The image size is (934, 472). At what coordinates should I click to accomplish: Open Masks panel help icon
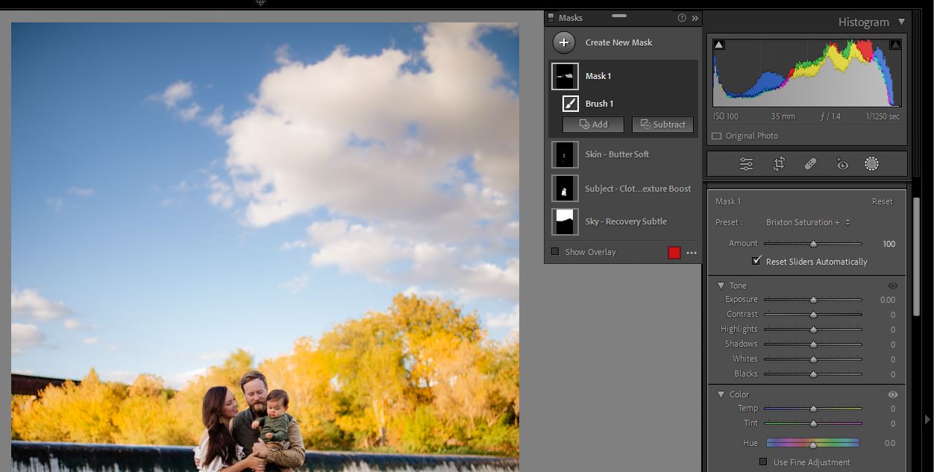pos(682,18)
